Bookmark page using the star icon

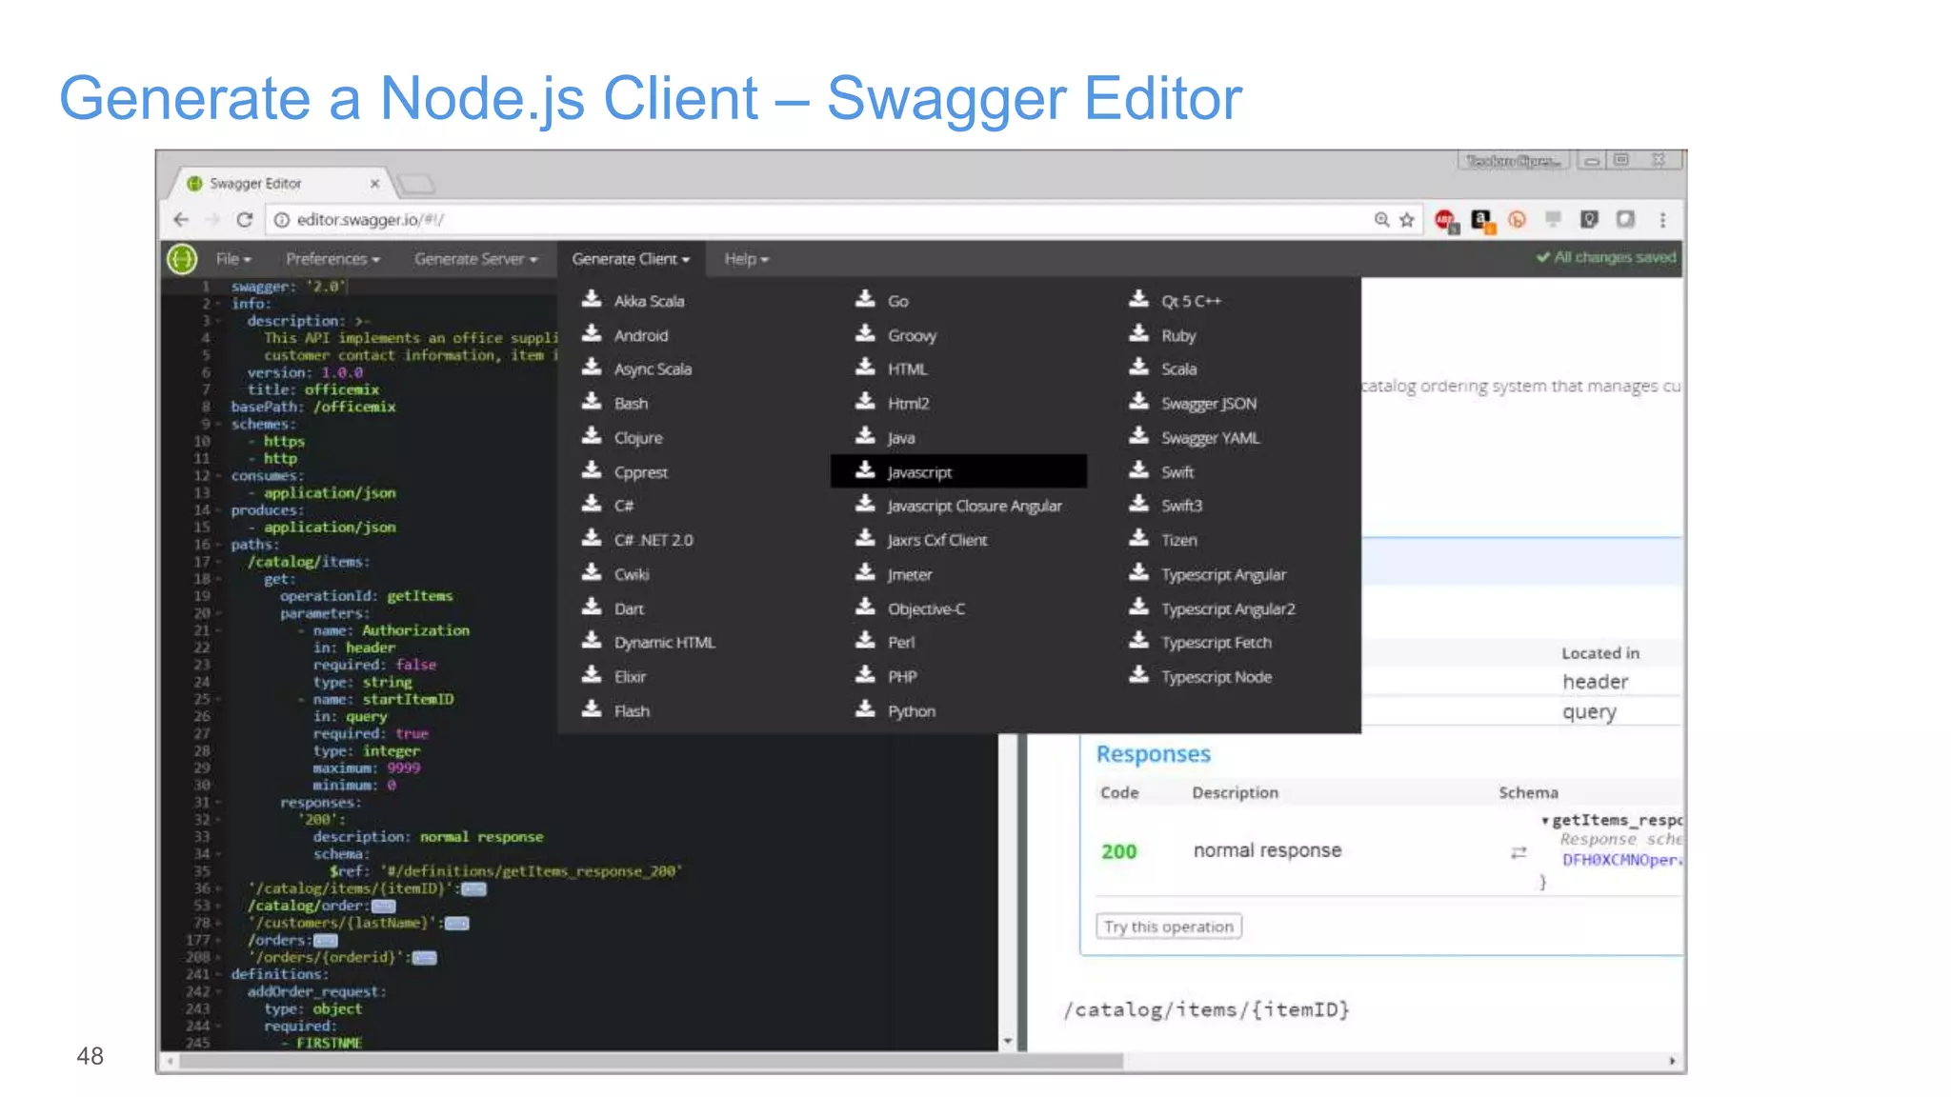coord(1407,220)
